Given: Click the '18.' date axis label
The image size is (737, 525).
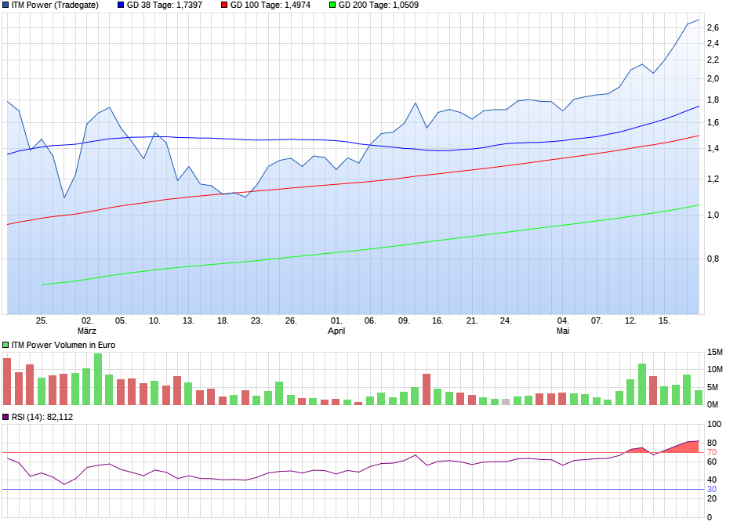Looking at the screenshot, I should tap(223, 320).
